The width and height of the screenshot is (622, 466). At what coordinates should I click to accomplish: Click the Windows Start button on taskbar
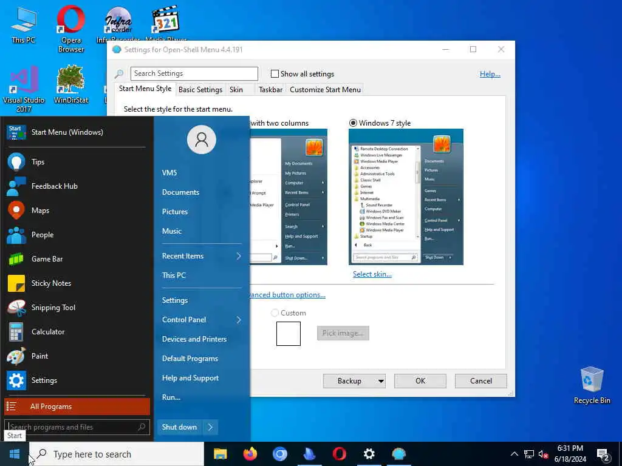click(x=15, y=454)
